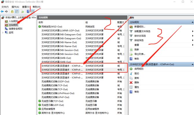
Task: Open the 查看 submenu arrow in actions pane
Action: click(x=193, y=45)
